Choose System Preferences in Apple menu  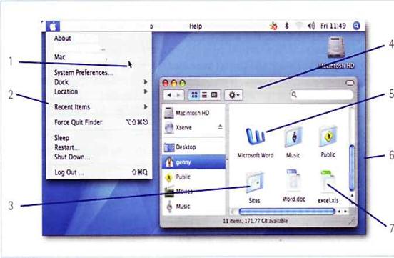tap(99, 73)
